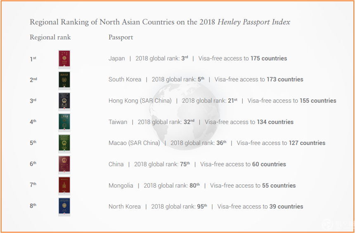This screenshot has height=233, width=355.
Task: Select the Hong Kong passport image
Action: [x=64, y=101]
